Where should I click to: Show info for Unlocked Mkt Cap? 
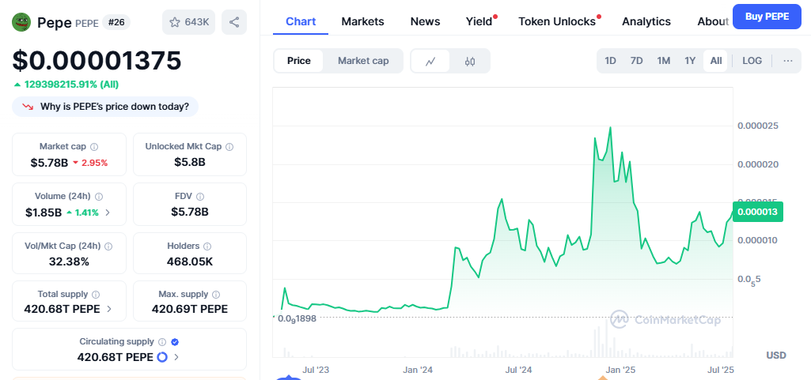(x=229, y=147)
